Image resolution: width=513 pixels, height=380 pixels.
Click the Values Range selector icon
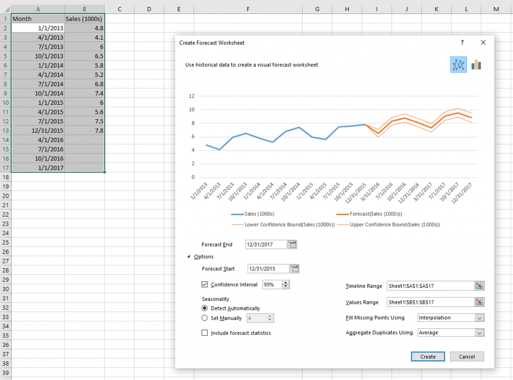pyautogui.click(x=479, y=302)
